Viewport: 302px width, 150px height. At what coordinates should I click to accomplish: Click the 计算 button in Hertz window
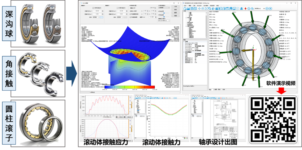(175, 6)
